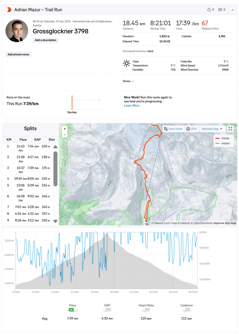Enable the GAP chart toggle
This screenshot has width=239, height=334.
point(107,310)
